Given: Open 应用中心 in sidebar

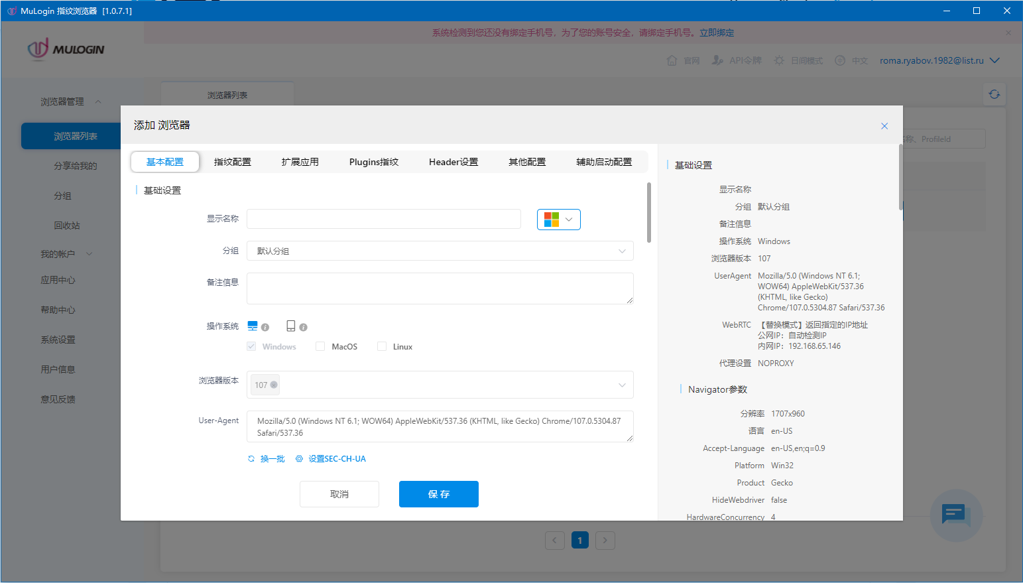Looking at the screenshot, I should tap(58, 280).
